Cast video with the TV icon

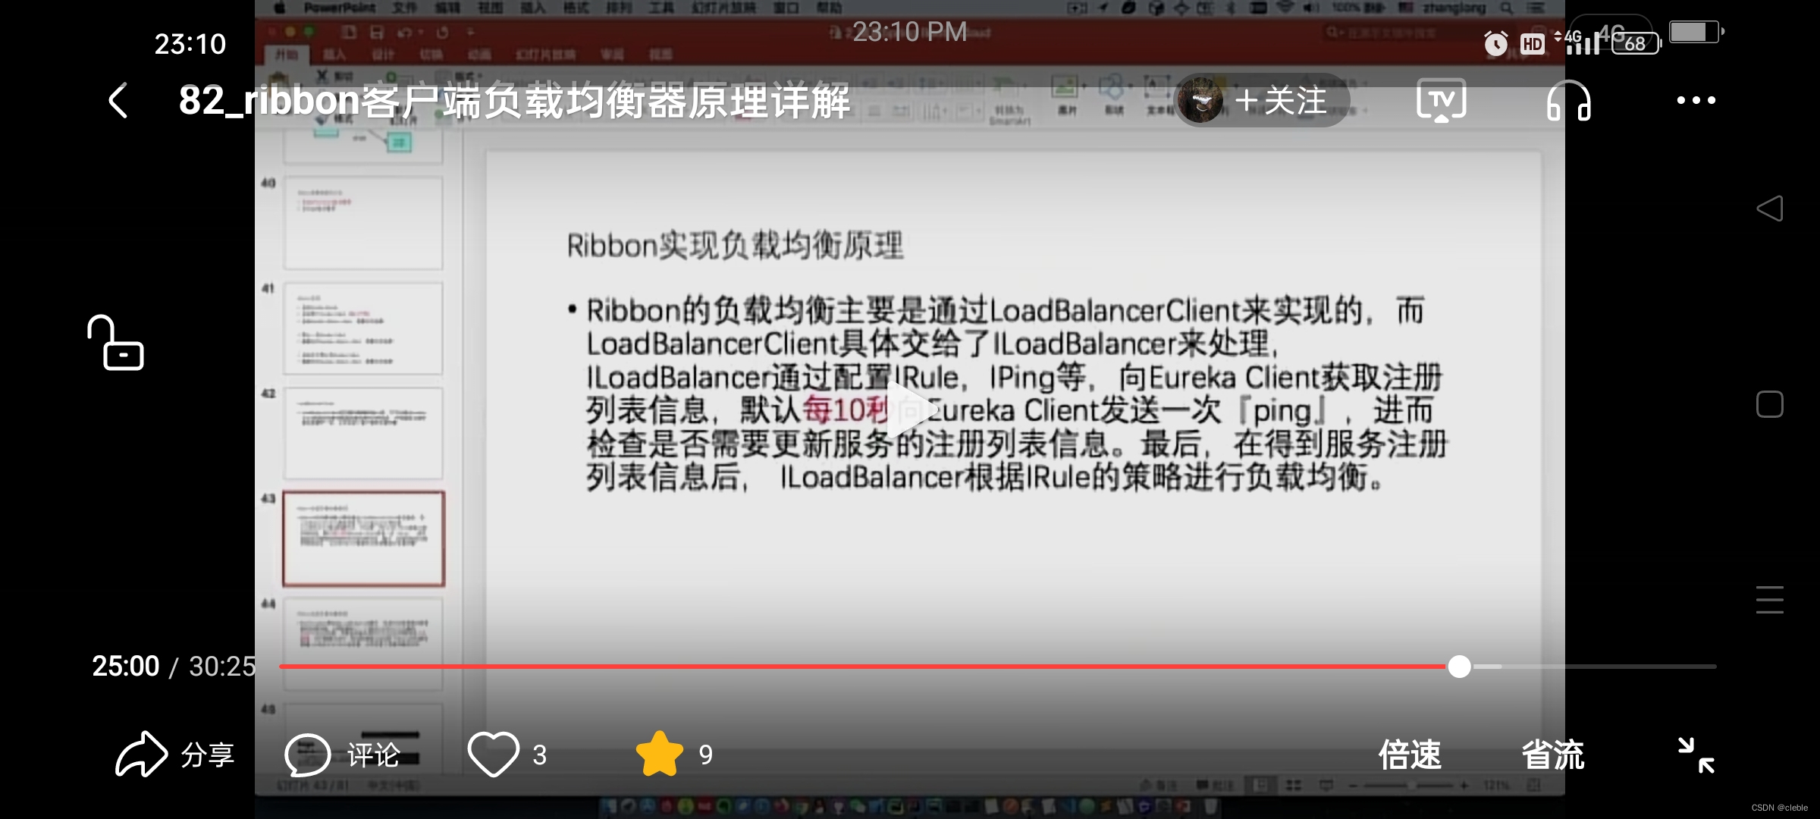pyautogui.click(x=1441, y=100)
